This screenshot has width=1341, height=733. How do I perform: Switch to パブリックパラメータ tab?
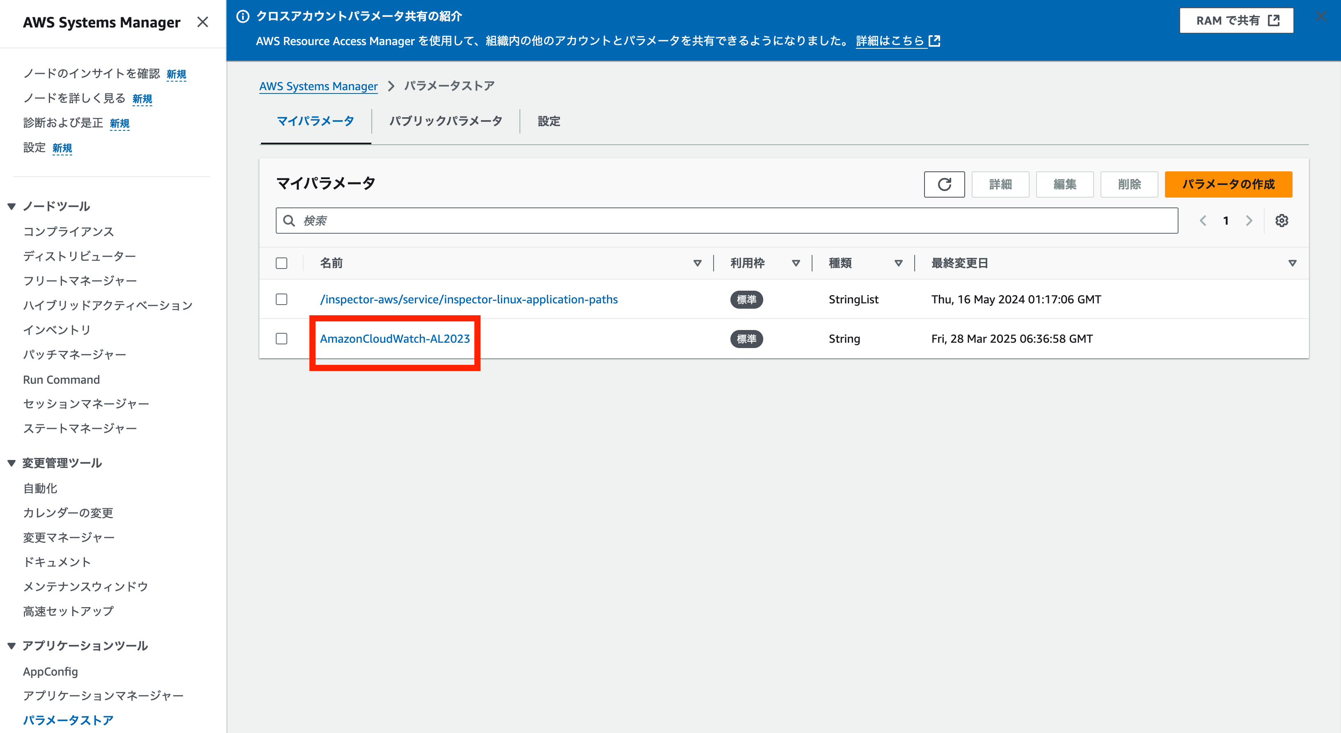click(446, 121)
